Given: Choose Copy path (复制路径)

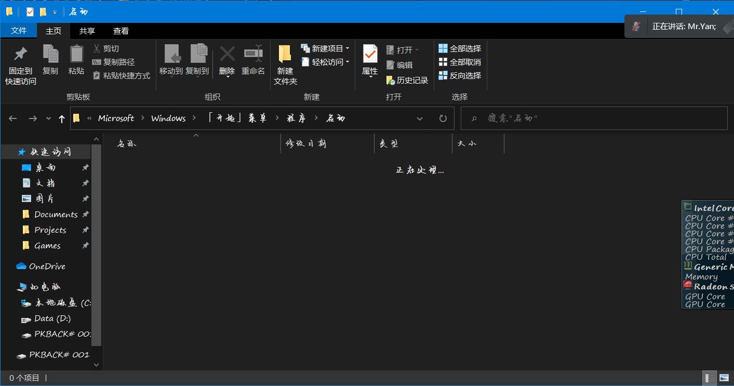Looking at the screenshot, I should (113, 62).
